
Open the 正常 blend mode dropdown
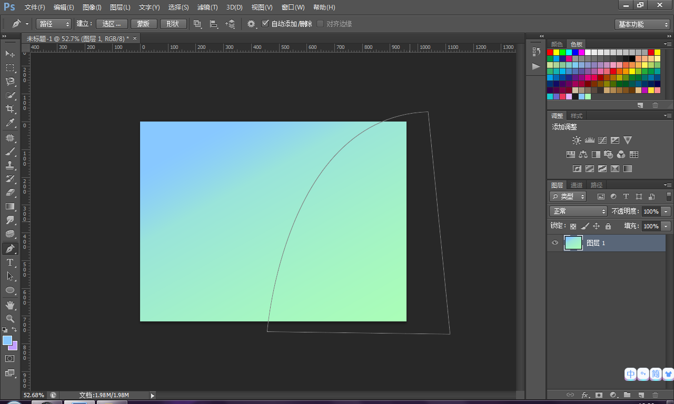(578, 211)
